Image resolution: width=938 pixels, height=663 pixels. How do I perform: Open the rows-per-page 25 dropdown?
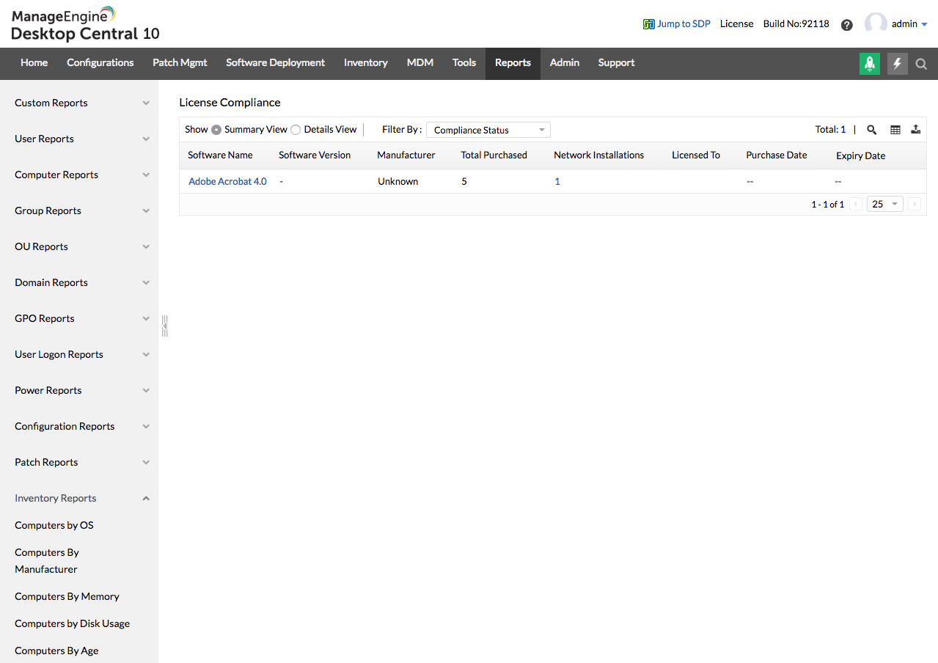[885, 205]
